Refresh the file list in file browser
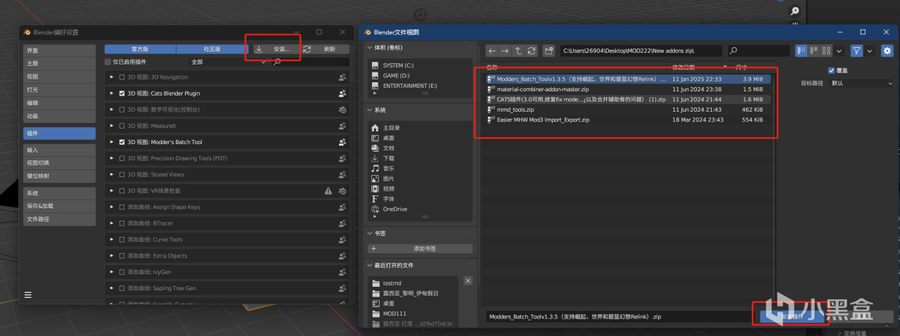This screenshot has height=336, width=900. click(532, 51)
